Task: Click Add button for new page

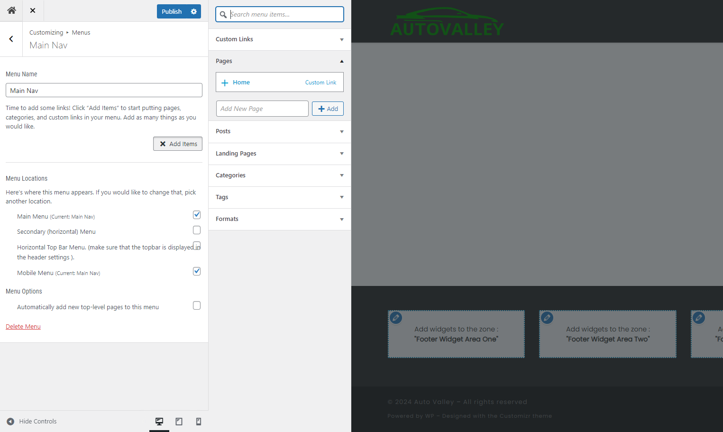Action: [x=328, y=109]
